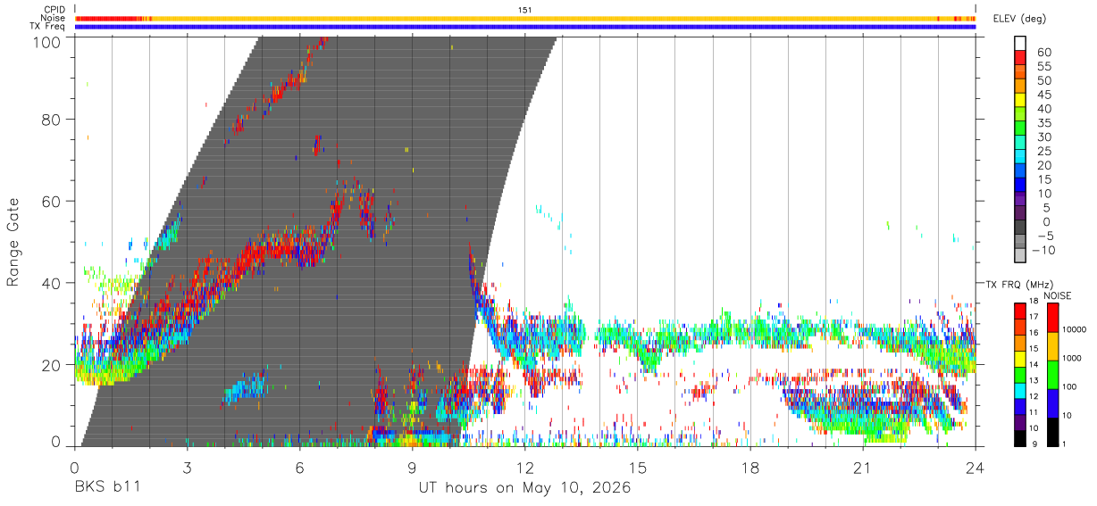
Task: Click the 55 tick on ELEV colorbar
Action: point(1043,66)
